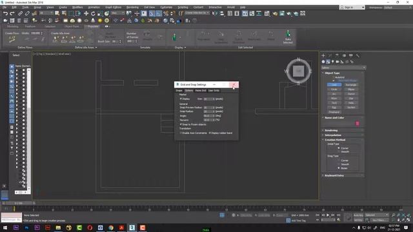413x232 pixels.
Task: Click the Play Animation button
Action: [x=328, y=215]
